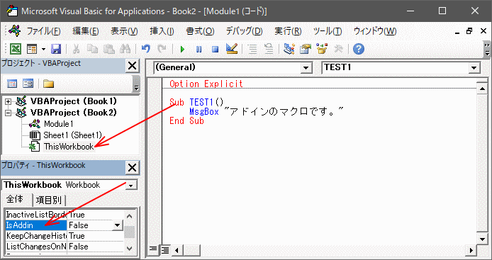
Task: Click the Insert UserForm toolbar icon
Action: point(32,49)
